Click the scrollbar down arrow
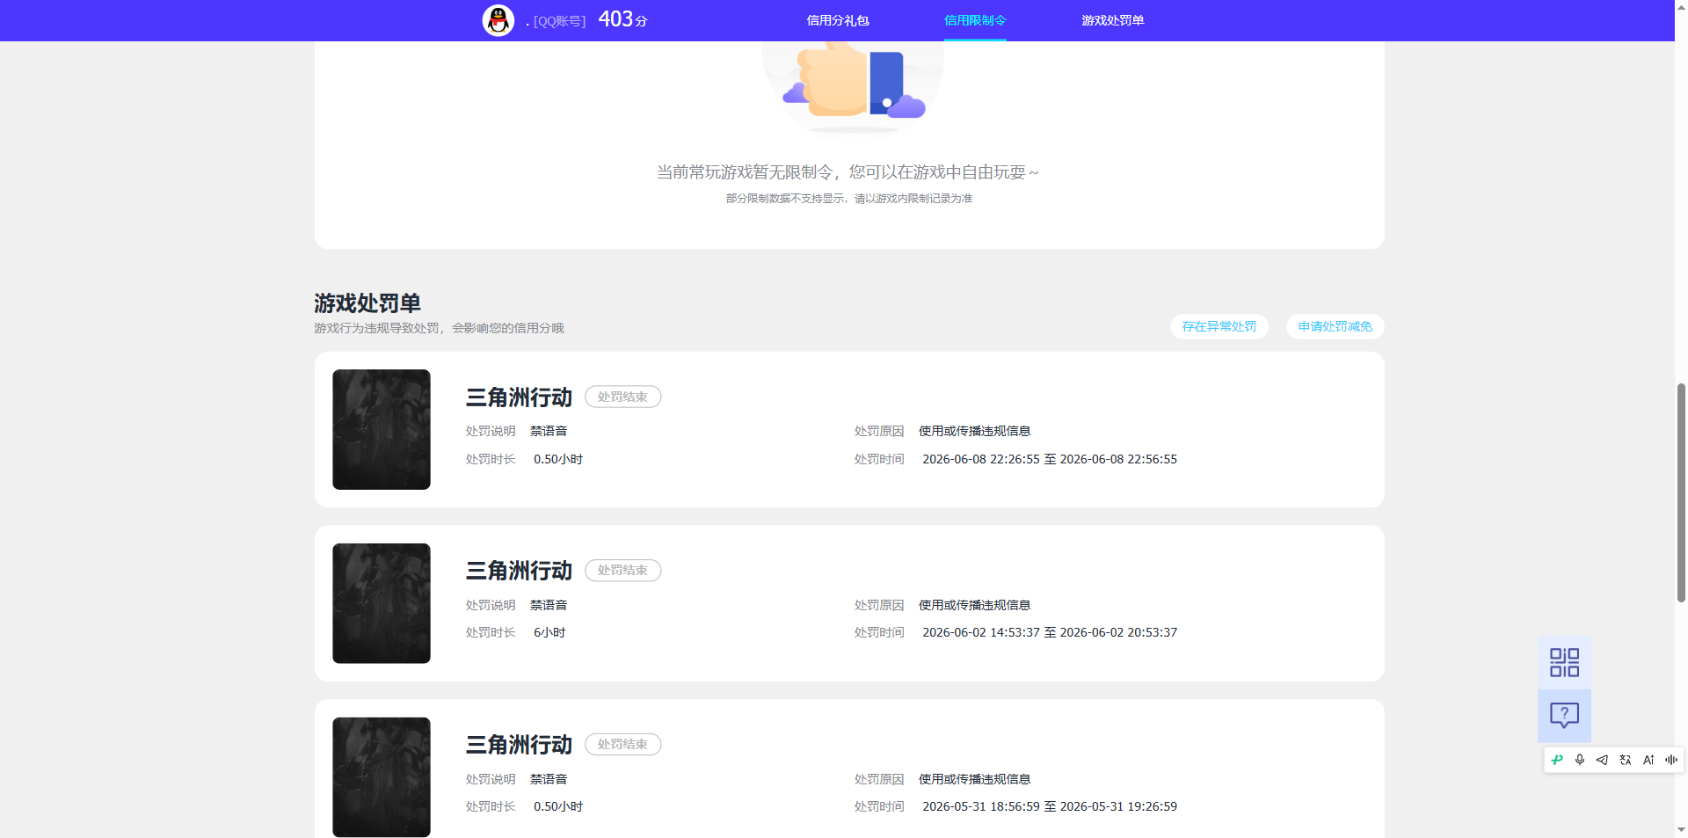Viewport: 1688px width, 838px height. [1681, 829]
